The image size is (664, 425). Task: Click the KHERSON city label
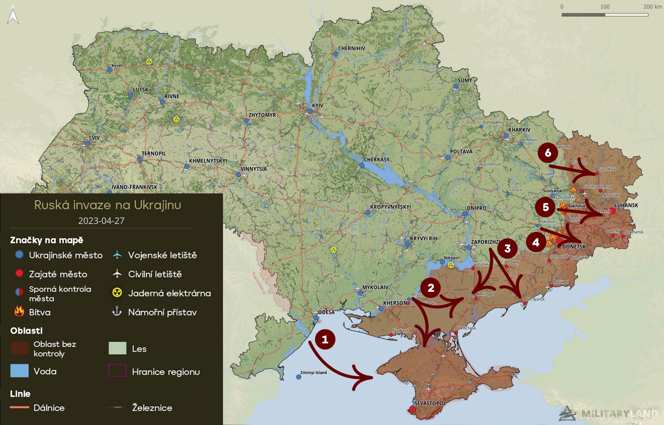395,303
